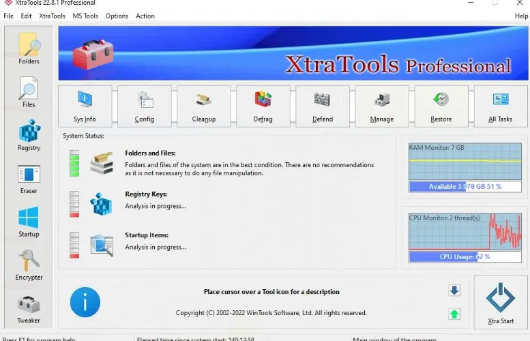Click the Sys Info button

pyautogui.click(x=85, y=106)
